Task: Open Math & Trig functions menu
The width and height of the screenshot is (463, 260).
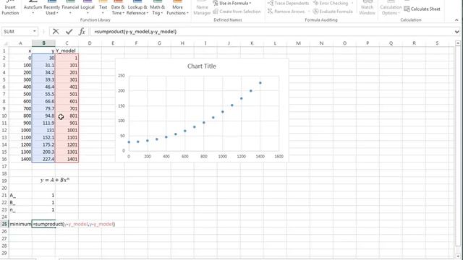Action: (x=158, y=8)
